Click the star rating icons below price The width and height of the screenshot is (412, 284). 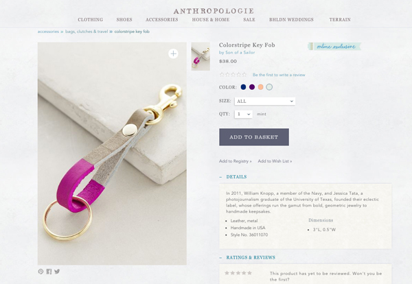pyautogui.click(x=233, y=75)
